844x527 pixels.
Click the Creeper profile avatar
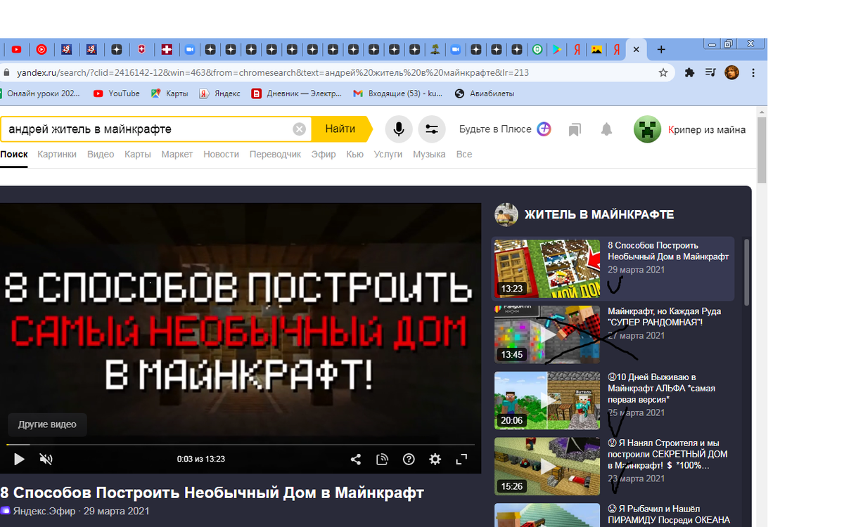click(647, 129)
